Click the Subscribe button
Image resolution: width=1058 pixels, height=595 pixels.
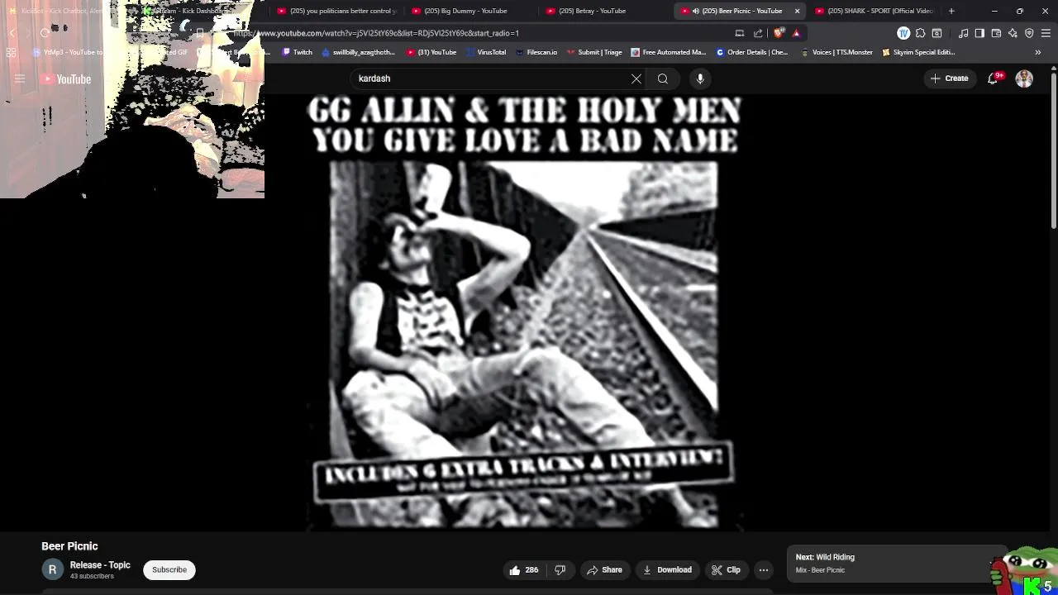(x=169, y=569)
